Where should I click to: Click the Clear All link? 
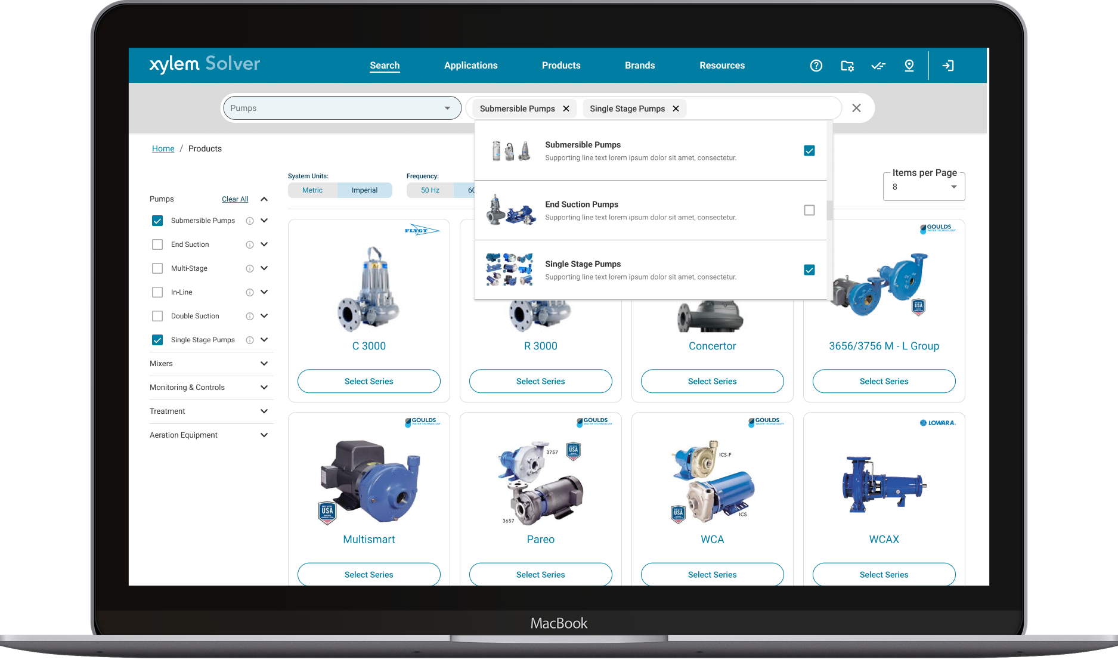[x=235, y=199]
